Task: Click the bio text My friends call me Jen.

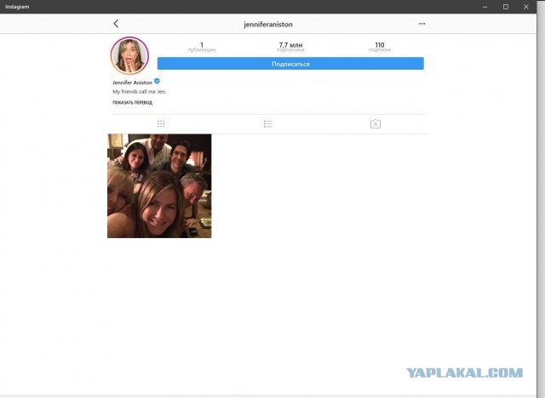Action: coord(140,92)
